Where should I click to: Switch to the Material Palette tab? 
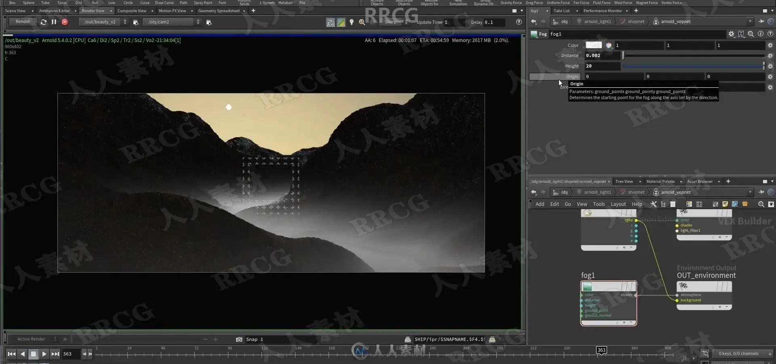tap(660, 182)
